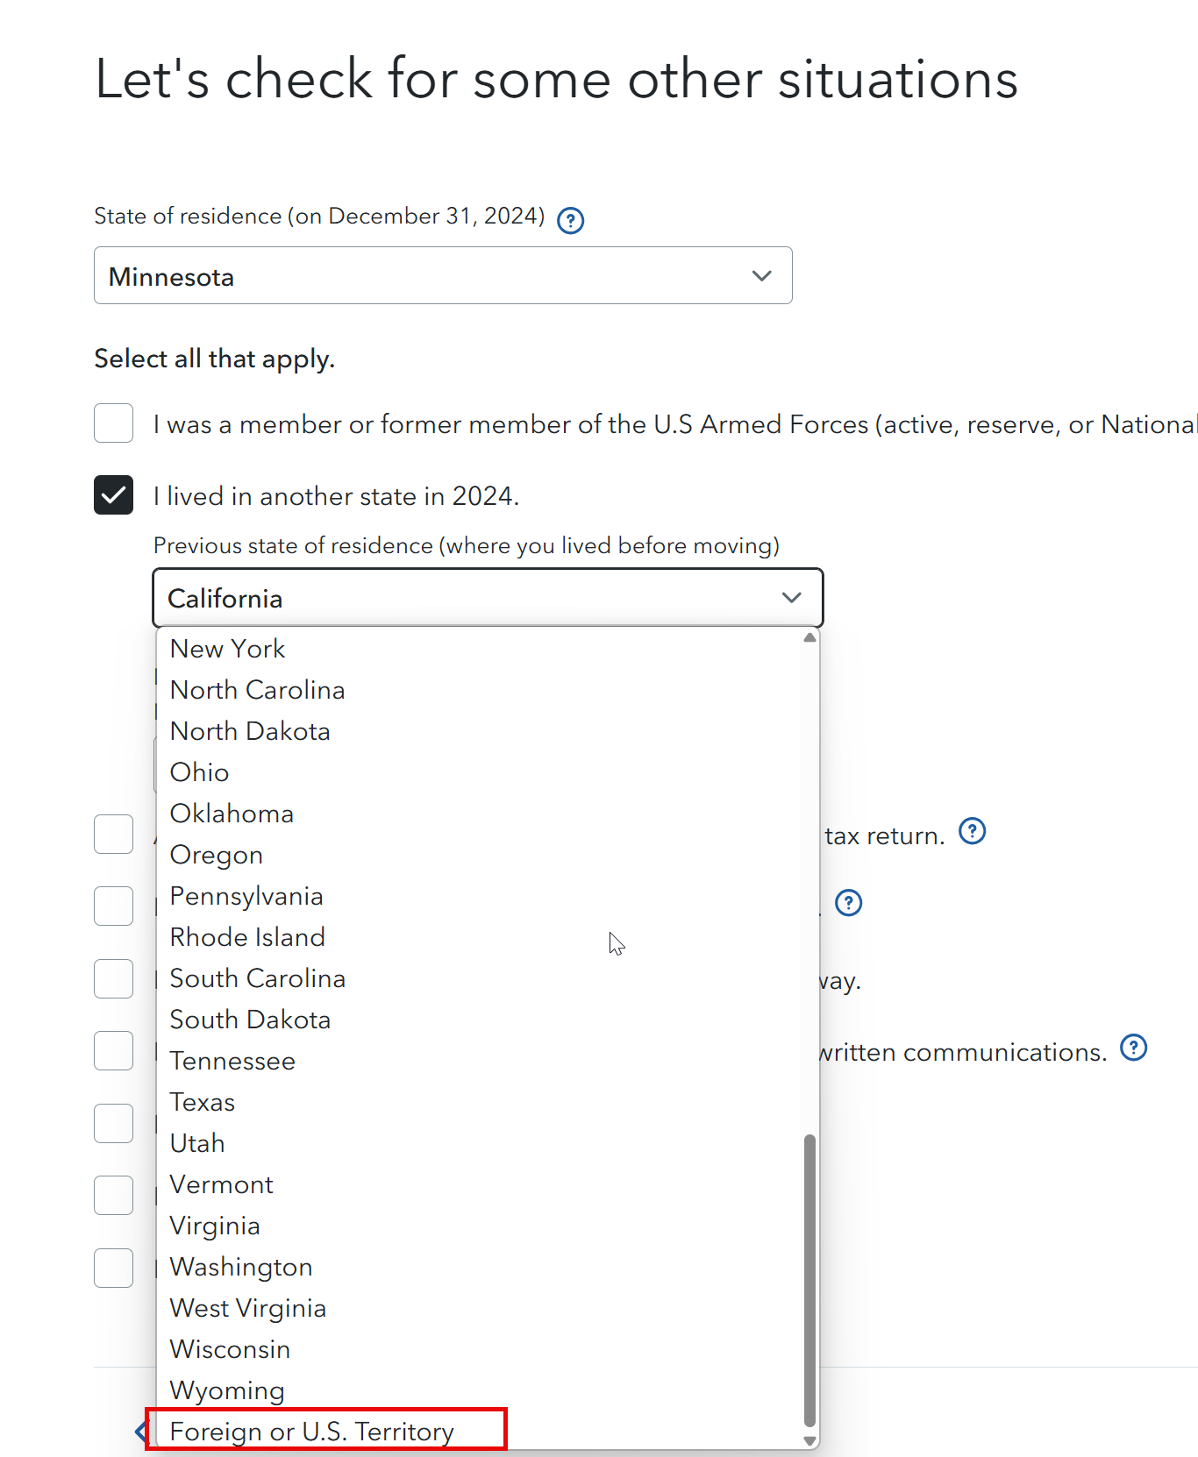This screenshot has width=1198, height=1457.
Task: Choose New York in the list
Action: [227, 649]
